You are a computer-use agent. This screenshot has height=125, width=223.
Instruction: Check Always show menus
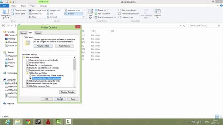pyautogui.click(x=27, y=62)
